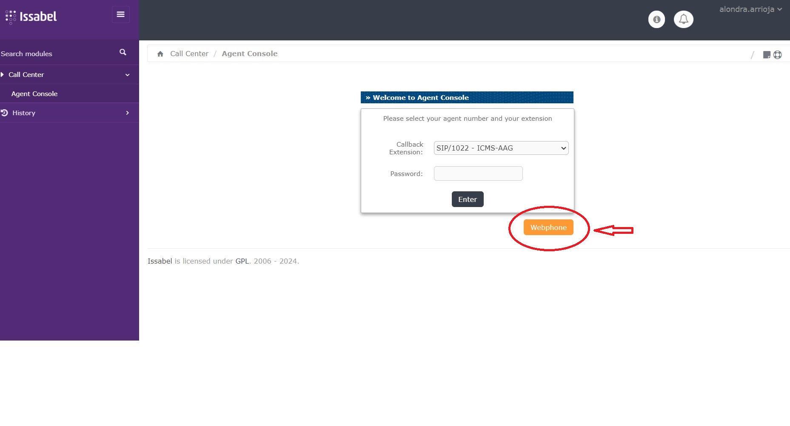790x426 pixels.
Task: Collapse the Call Center menu chevron
Action: 127,75
